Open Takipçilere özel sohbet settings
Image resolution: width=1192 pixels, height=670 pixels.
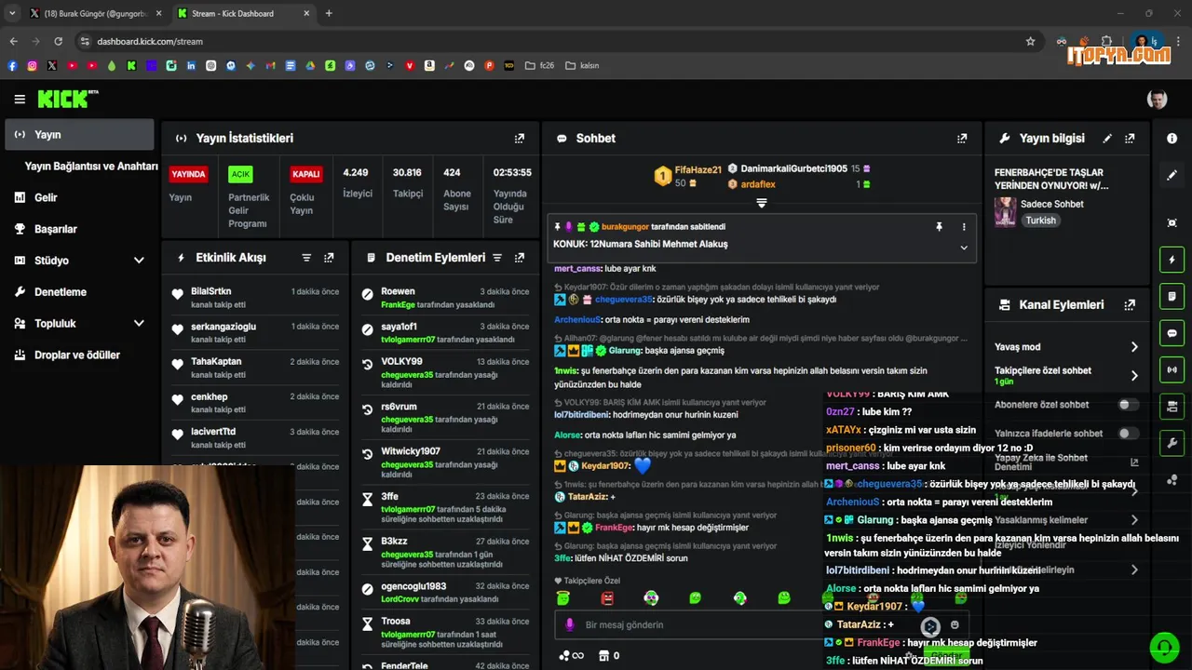tap(1066, 375)
